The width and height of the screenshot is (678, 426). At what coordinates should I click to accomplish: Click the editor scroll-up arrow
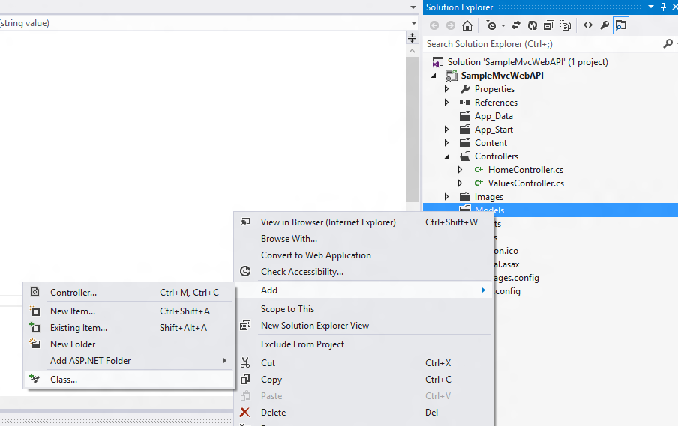(412, 51)
